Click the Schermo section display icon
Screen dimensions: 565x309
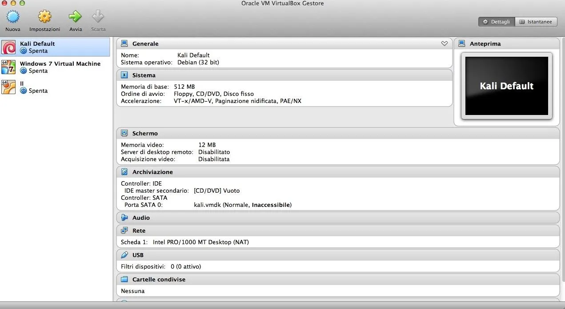tap(124, 133)
